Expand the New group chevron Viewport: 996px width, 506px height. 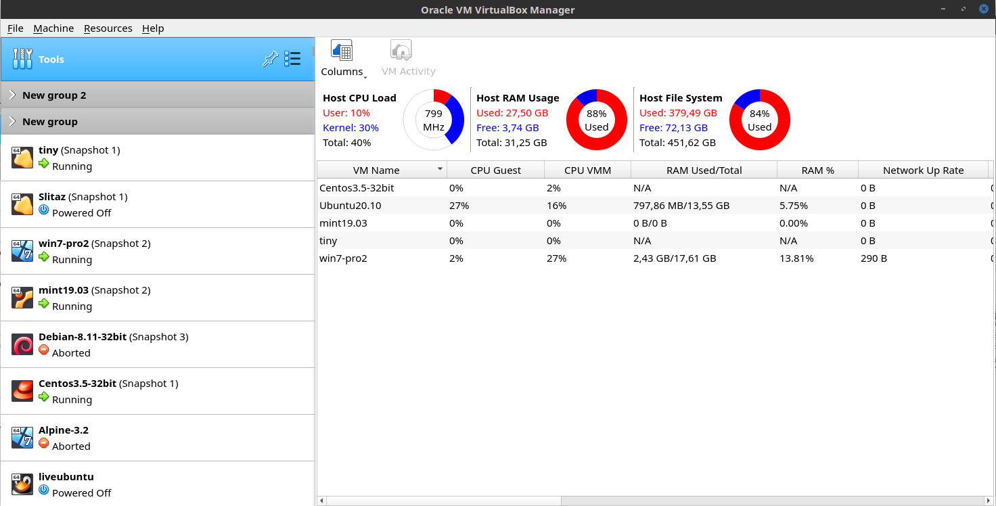pos(13,121)
